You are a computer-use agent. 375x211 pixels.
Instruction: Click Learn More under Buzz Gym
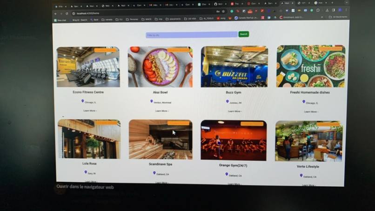[x=234, y=111]
